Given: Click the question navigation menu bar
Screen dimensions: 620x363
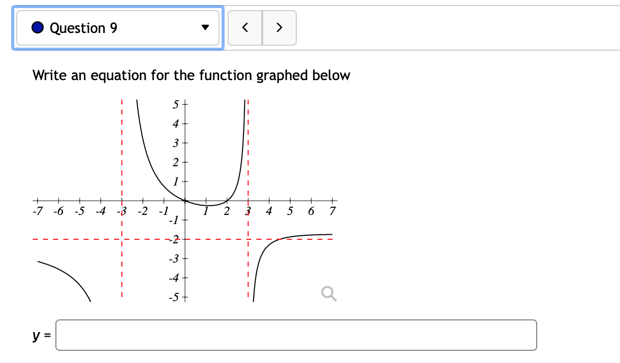Looking at the screenshot, I should pos(118,28).
